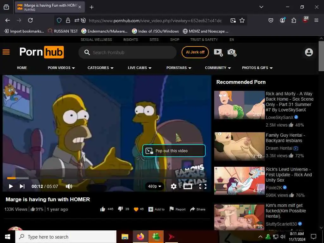
Task: Seek using the video progress bar
Action: tap(106, 178)
